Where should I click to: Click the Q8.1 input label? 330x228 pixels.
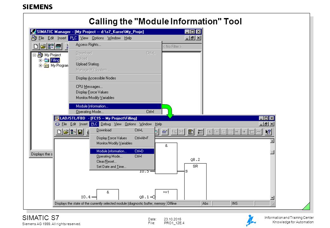pos(144,197)
